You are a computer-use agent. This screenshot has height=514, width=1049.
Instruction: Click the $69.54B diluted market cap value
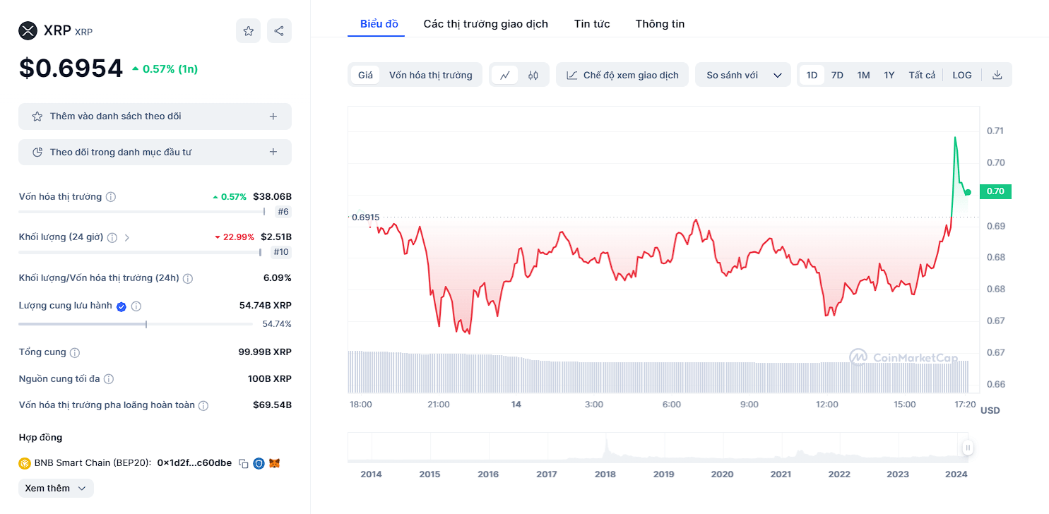(x=272, y=405)
